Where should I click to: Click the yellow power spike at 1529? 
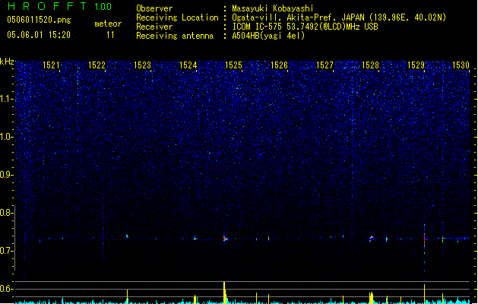[x=424, y=293]
